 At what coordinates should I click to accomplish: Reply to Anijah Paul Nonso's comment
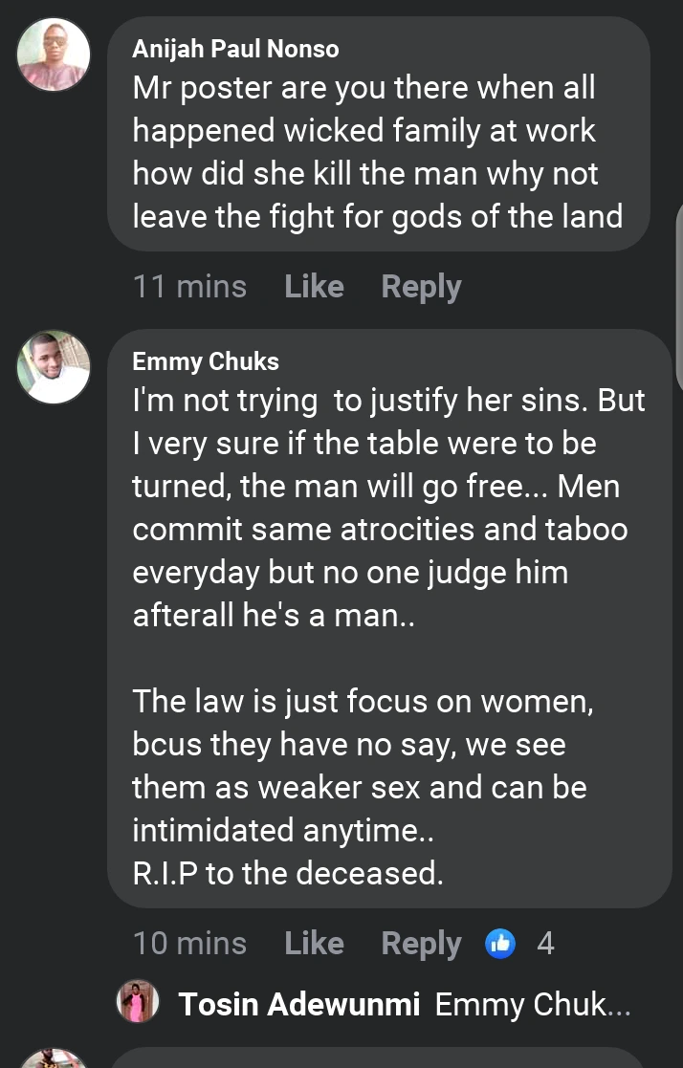tap(421, 286)
